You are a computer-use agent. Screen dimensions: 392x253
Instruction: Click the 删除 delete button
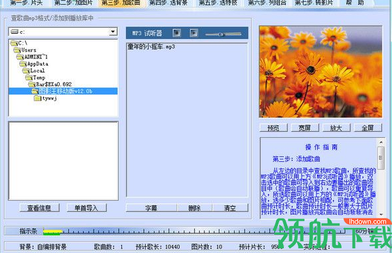[x=194, y=208]
